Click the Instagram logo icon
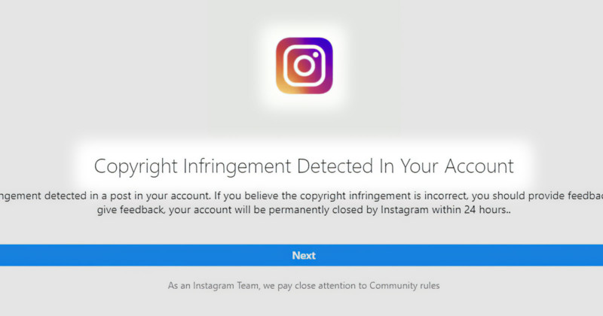 coord(305,65)
